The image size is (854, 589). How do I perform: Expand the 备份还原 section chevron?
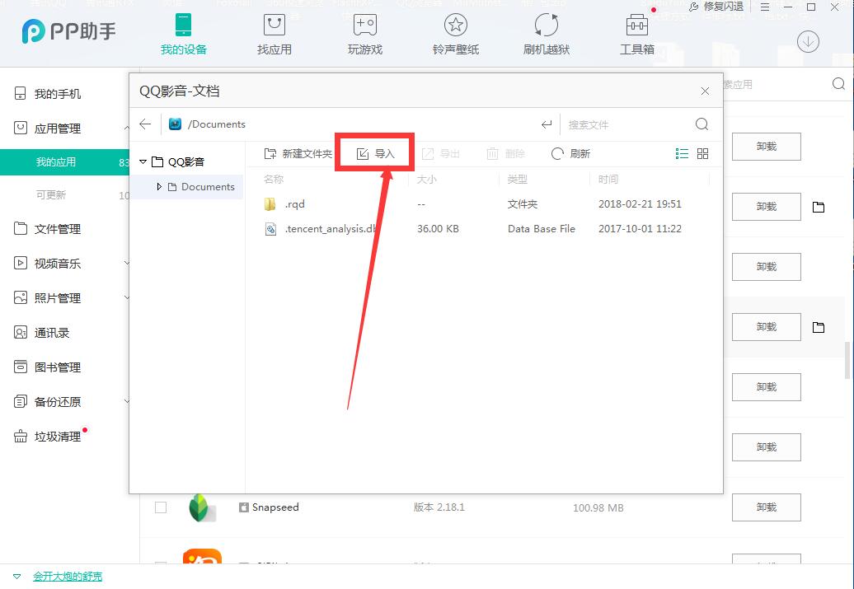tap(126, 401)
